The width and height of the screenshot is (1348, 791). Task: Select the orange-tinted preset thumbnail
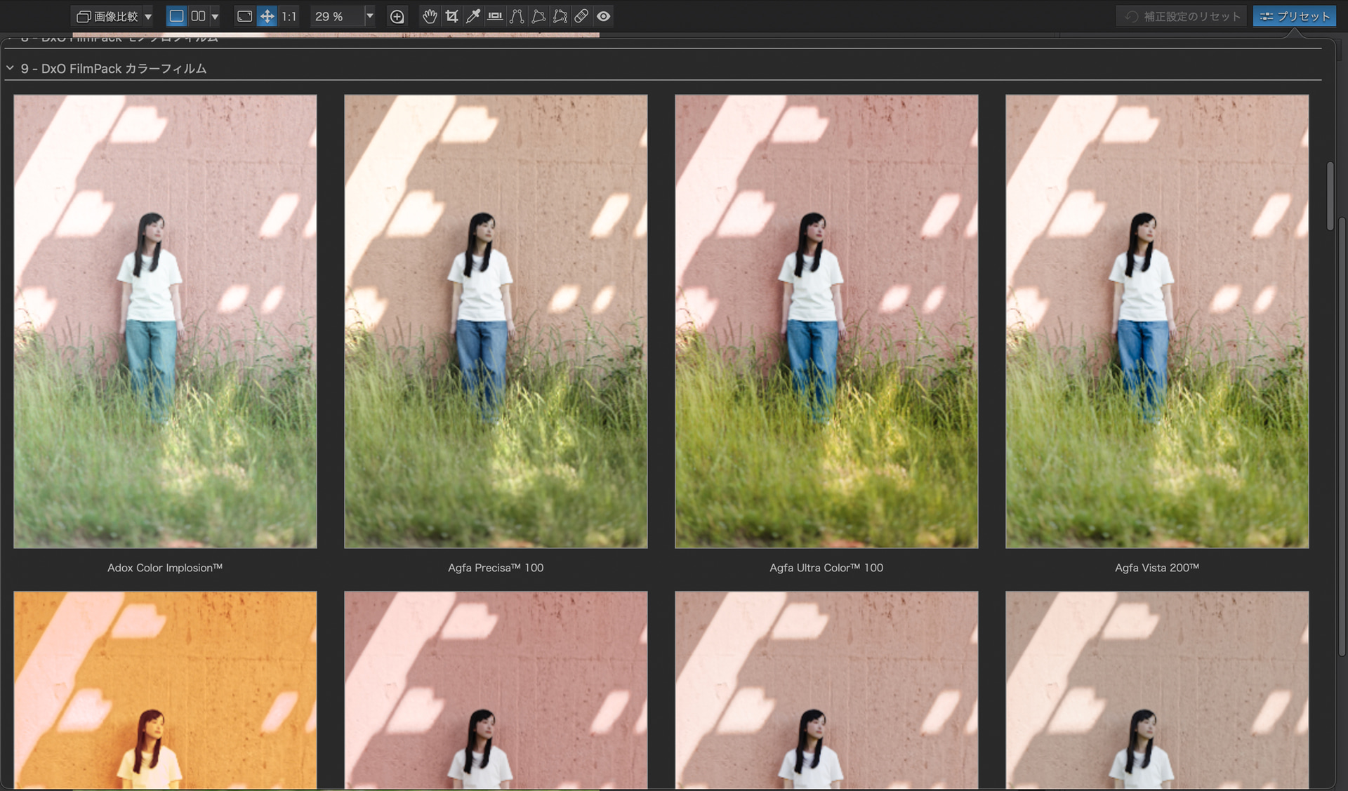coord(165,690)
